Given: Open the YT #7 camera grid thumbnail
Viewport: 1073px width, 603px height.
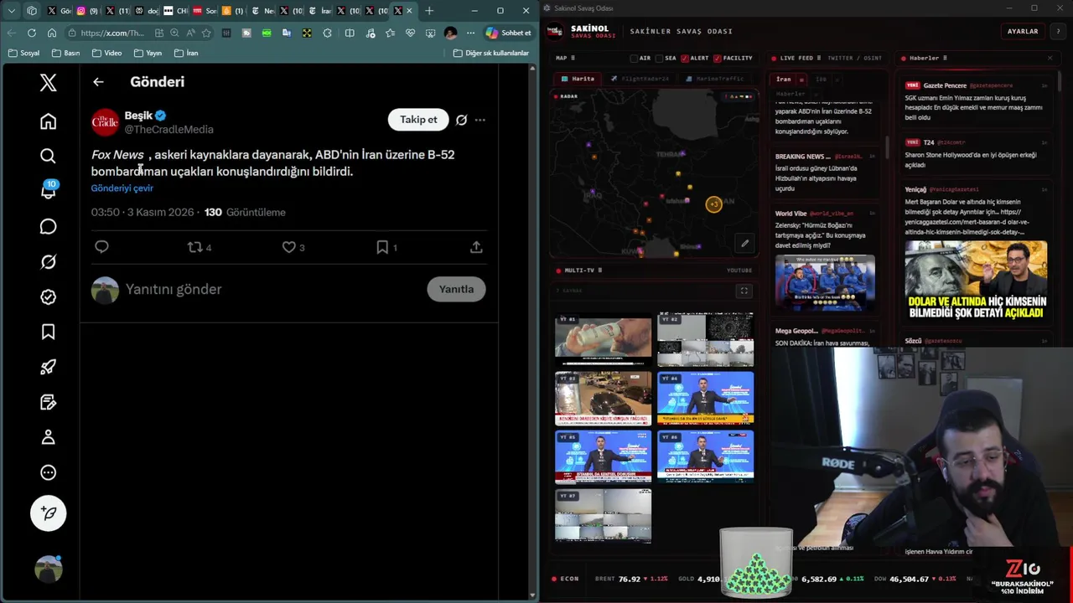Looking at the screenshot, I should (603, 515).
